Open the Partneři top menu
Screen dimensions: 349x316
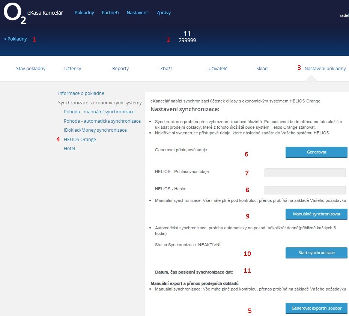pos(110,13)
